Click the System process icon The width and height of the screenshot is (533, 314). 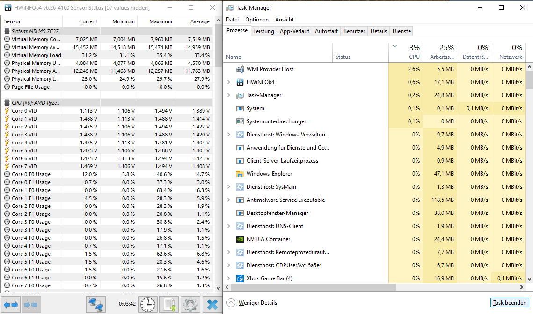coord(240,108)
